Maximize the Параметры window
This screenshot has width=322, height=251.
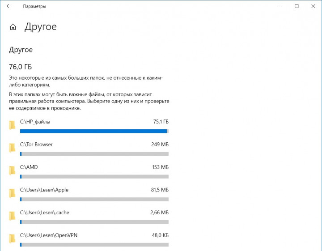pyautogui.click(x=297, y=6)
